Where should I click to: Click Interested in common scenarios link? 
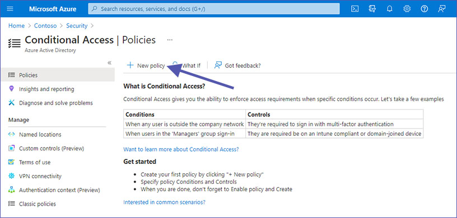tap(165, 202)
